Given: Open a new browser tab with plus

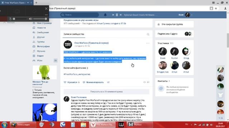Looking at the screenshot, I should pyautogui.click(x=36, y=2).
